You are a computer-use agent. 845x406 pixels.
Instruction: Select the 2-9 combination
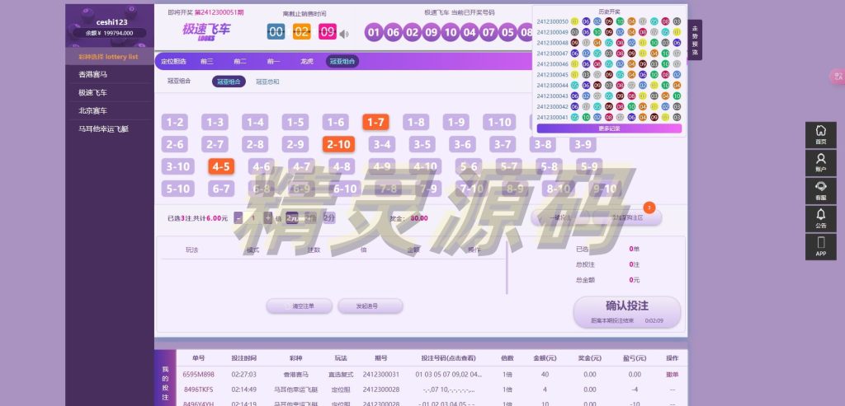click(295, 145)
